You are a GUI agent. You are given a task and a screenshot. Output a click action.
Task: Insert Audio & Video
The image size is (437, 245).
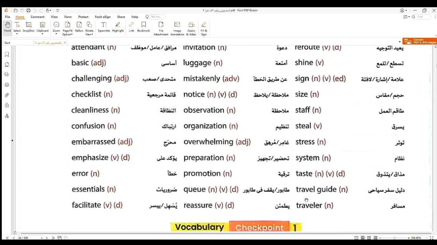[191, 29]
